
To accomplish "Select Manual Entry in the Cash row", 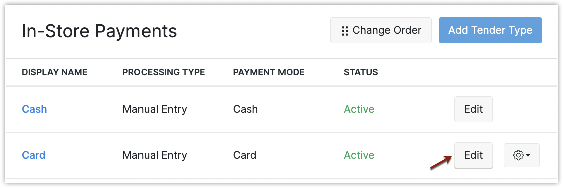I will [x=155, y=109].
